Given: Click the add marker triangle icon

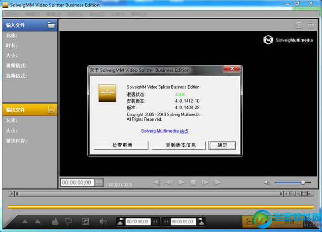Looking at the screenshot, I should [x=25, y=222].
